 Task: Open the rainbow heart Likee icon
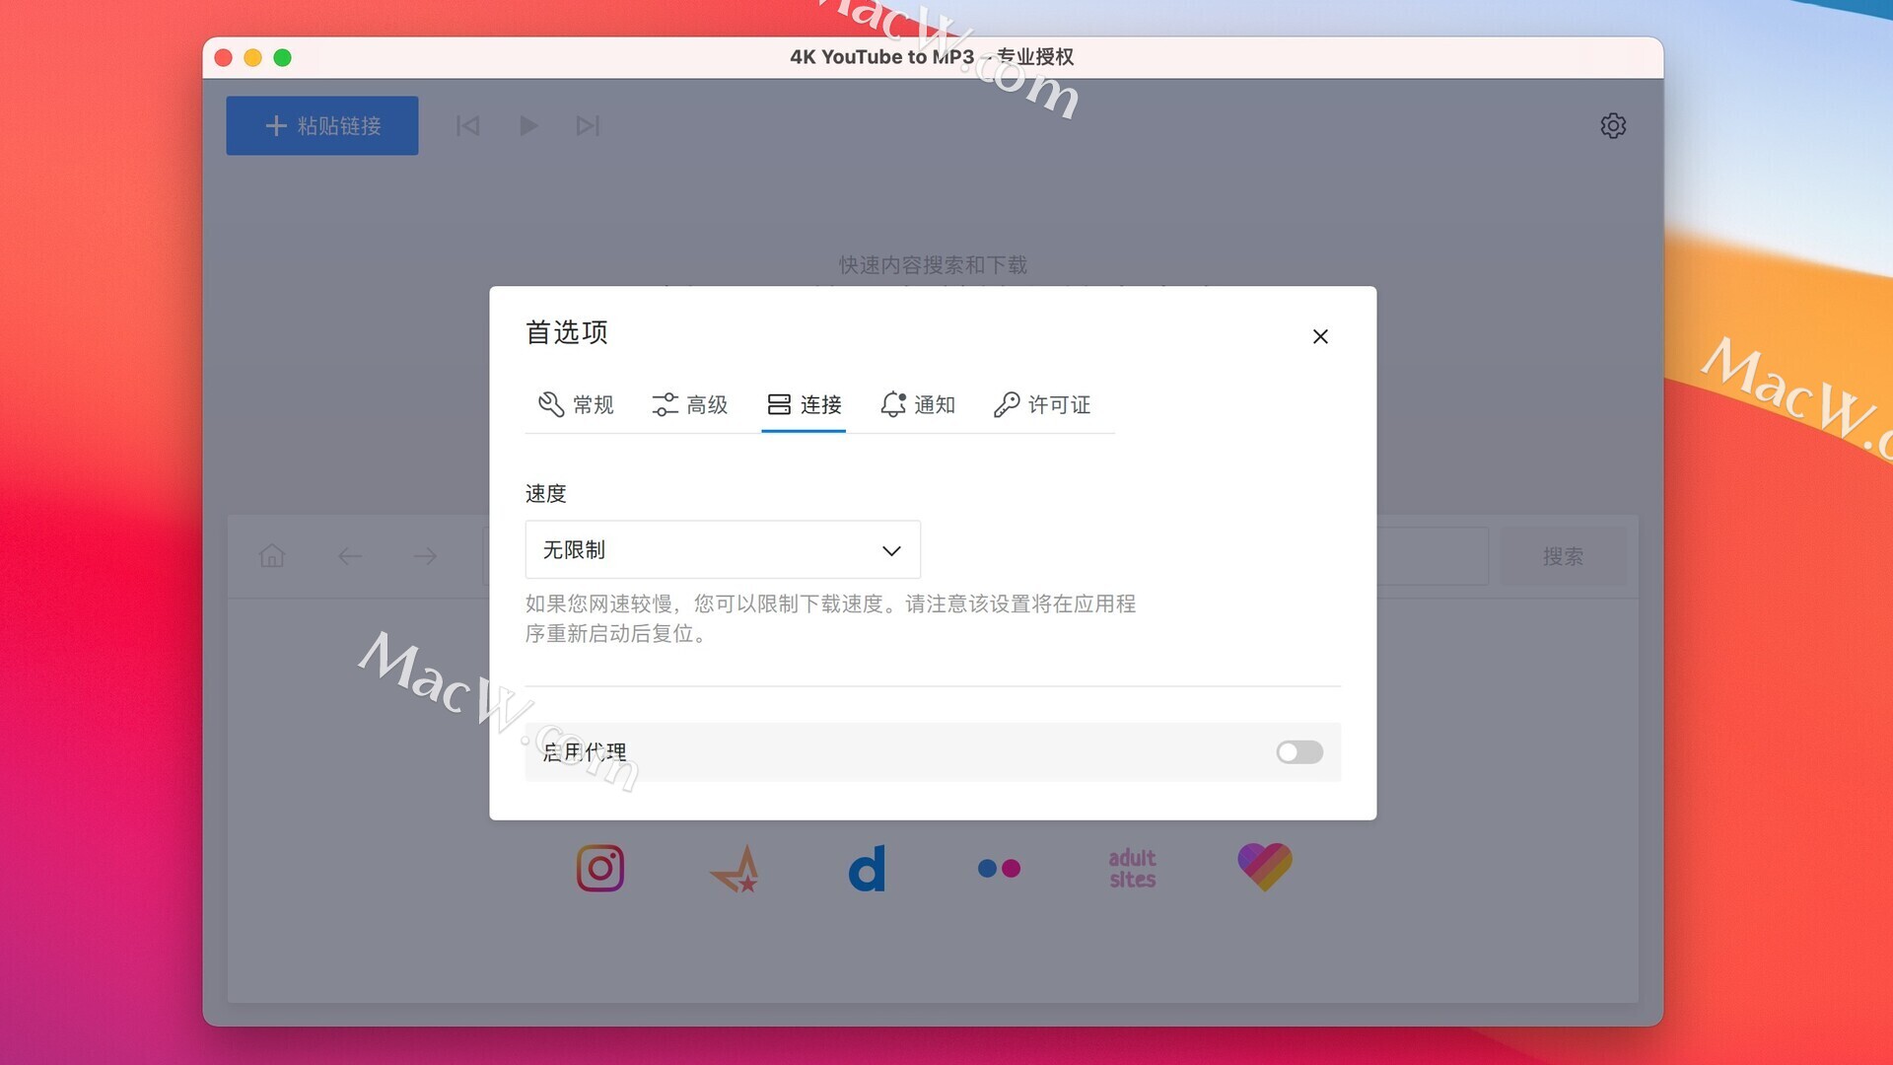pos(1265,867)
